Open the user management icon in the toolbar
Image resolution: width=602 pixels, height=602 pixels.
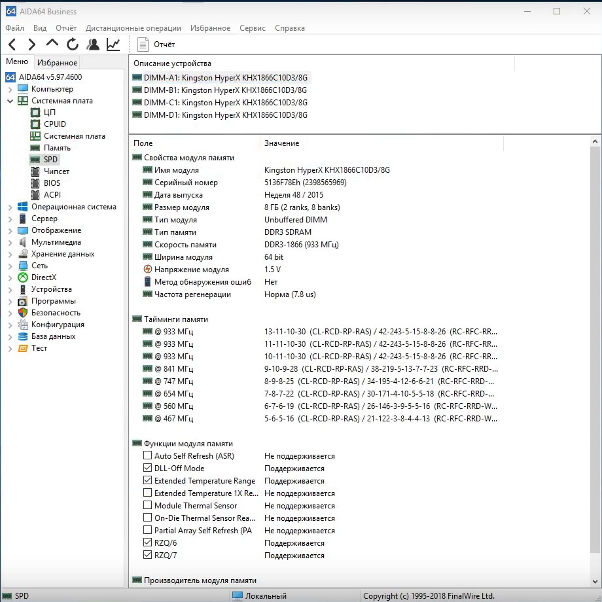coord(93,44)
